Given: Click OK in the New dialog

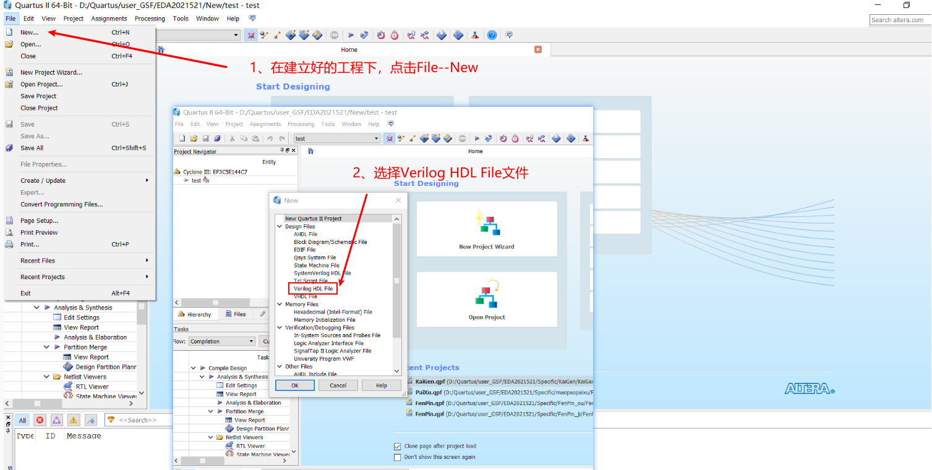Looking at the screenshot, I should pyautogui.click(x=295, y=385).
